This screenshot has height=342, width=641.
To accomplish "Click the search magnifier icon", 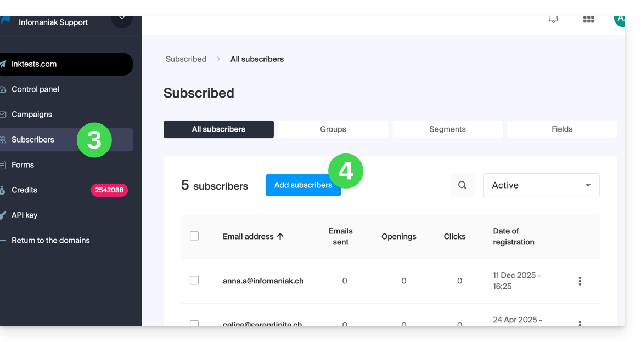I will (462, 185).
